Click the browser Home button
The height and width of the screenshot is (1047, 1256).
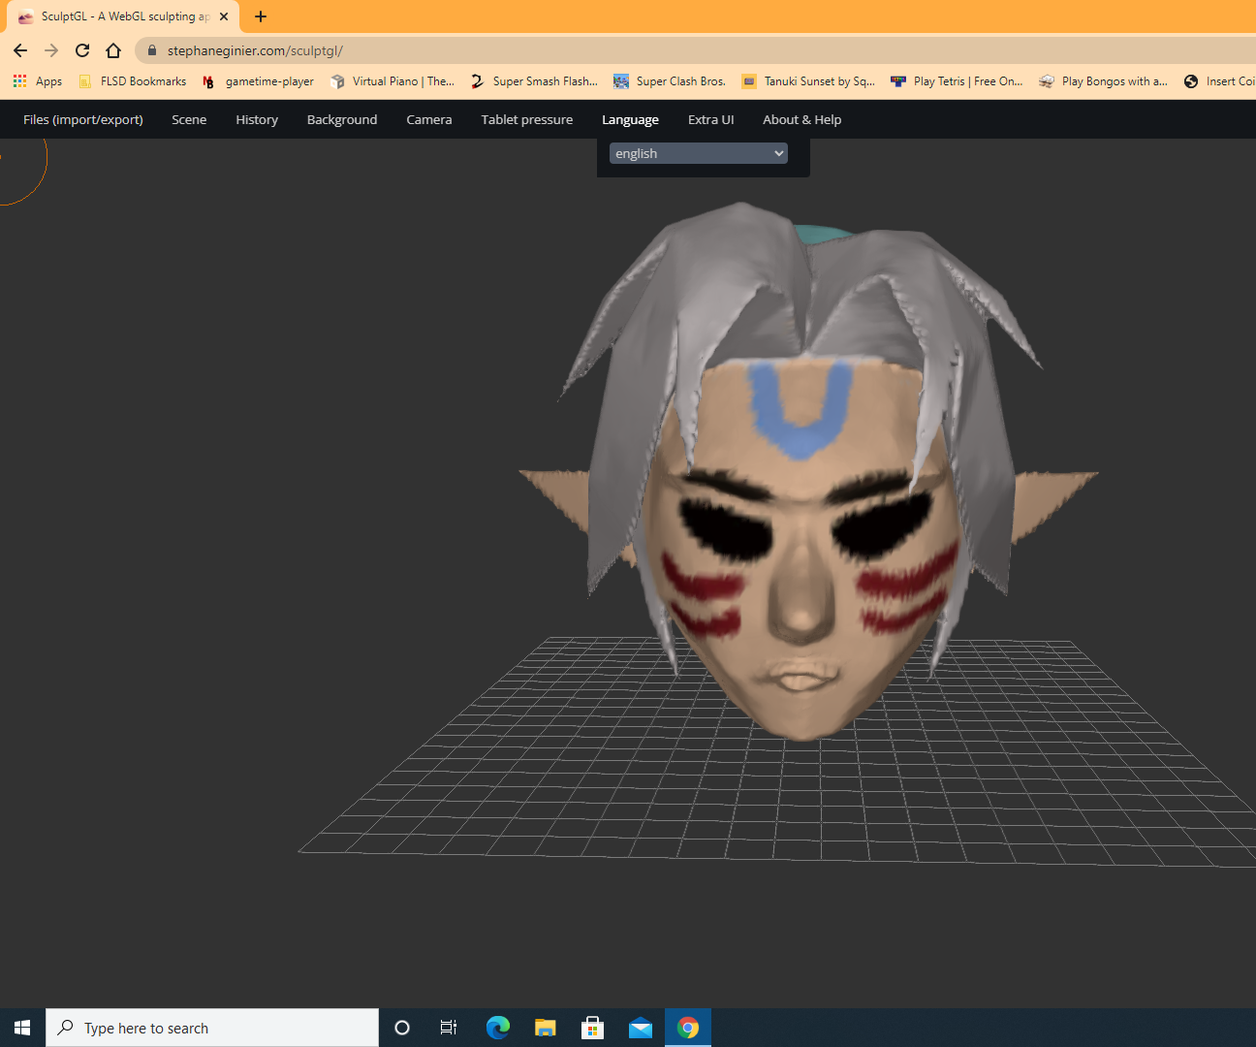click(x=113, y=50)
